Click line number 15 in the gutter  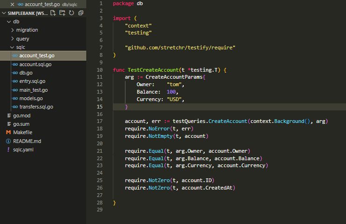(99, 107)
